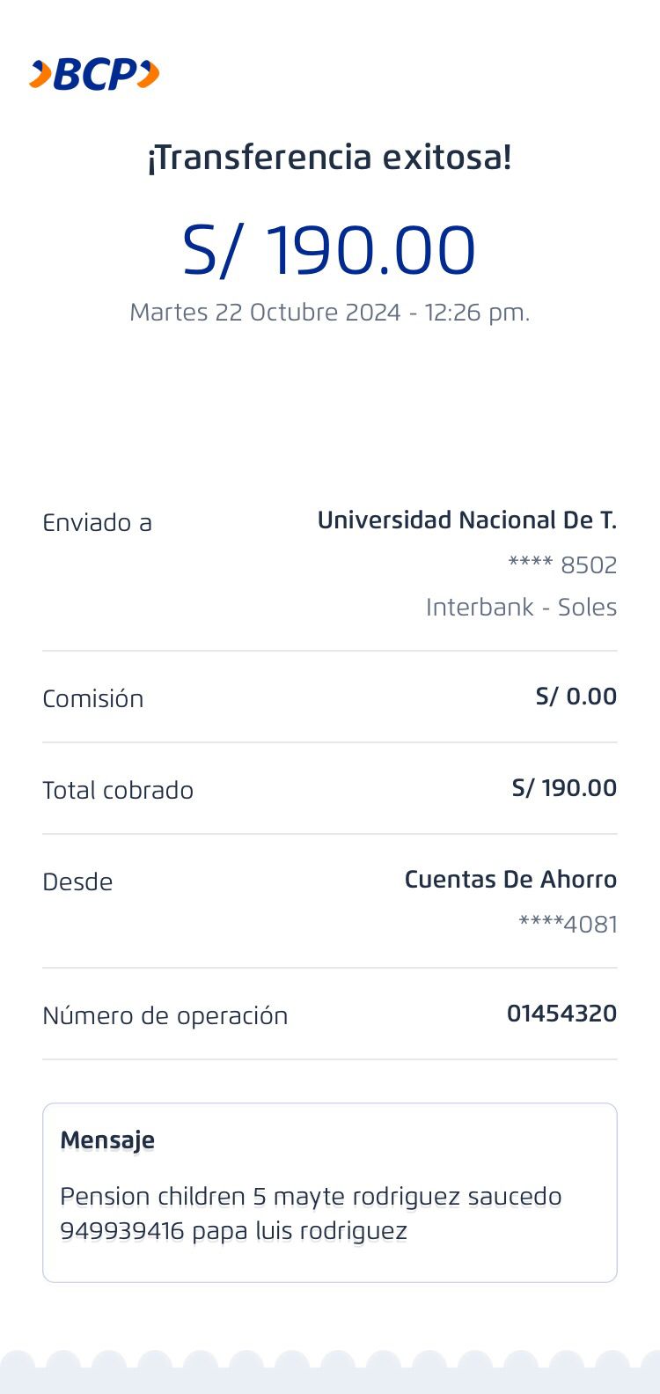The height and width of the screenshot is (1394, 660).
Task: Select operation number 01454320
Action: click(x=561, y=1014)
